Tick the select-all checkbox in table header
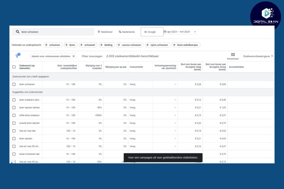Viewport: 284px width, 189px height. tap(14, 67)
